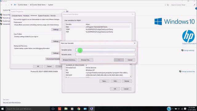The image size is (197, 111).
Task: Open Task View from the taskbar
Action: [x=53, y=109]
